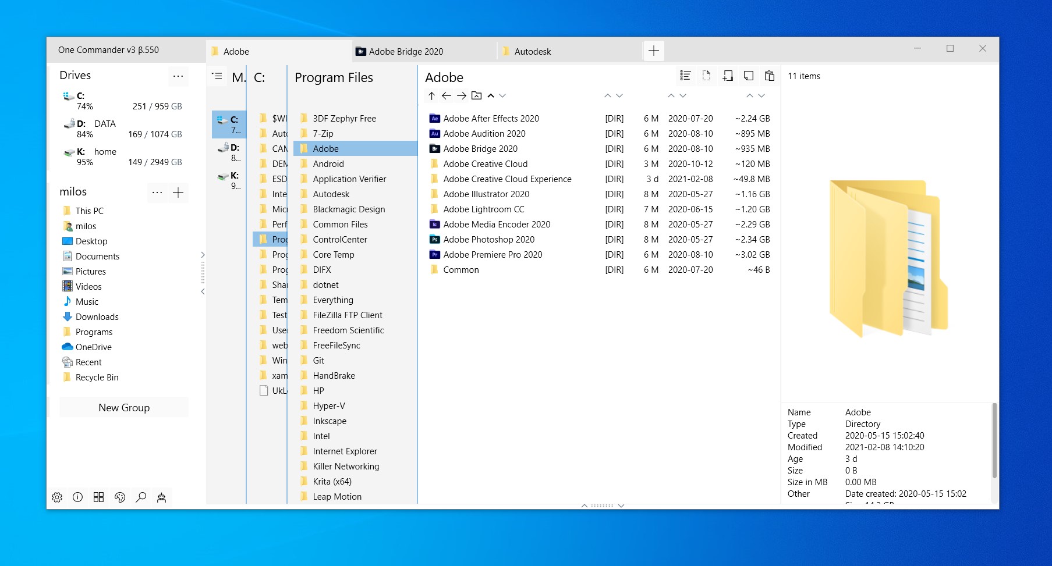Click the Program Files column header
The width and height of the screenshot is (1052, 566).
(334, 77)
